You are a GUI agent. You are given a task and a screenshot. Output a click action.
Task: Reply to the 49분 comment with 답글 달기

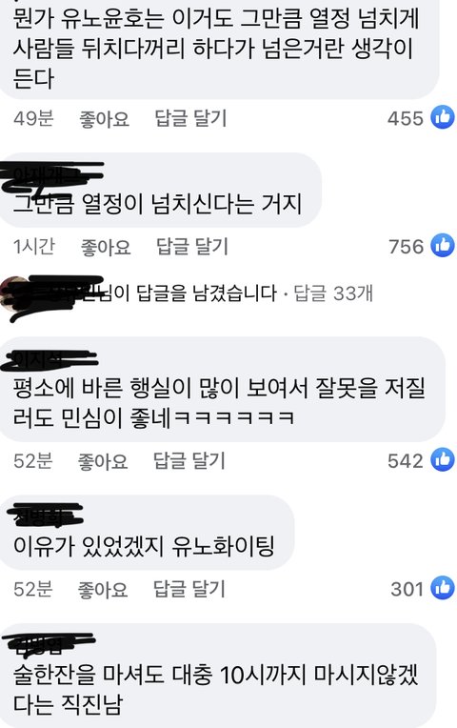click(x=190, y=118)
